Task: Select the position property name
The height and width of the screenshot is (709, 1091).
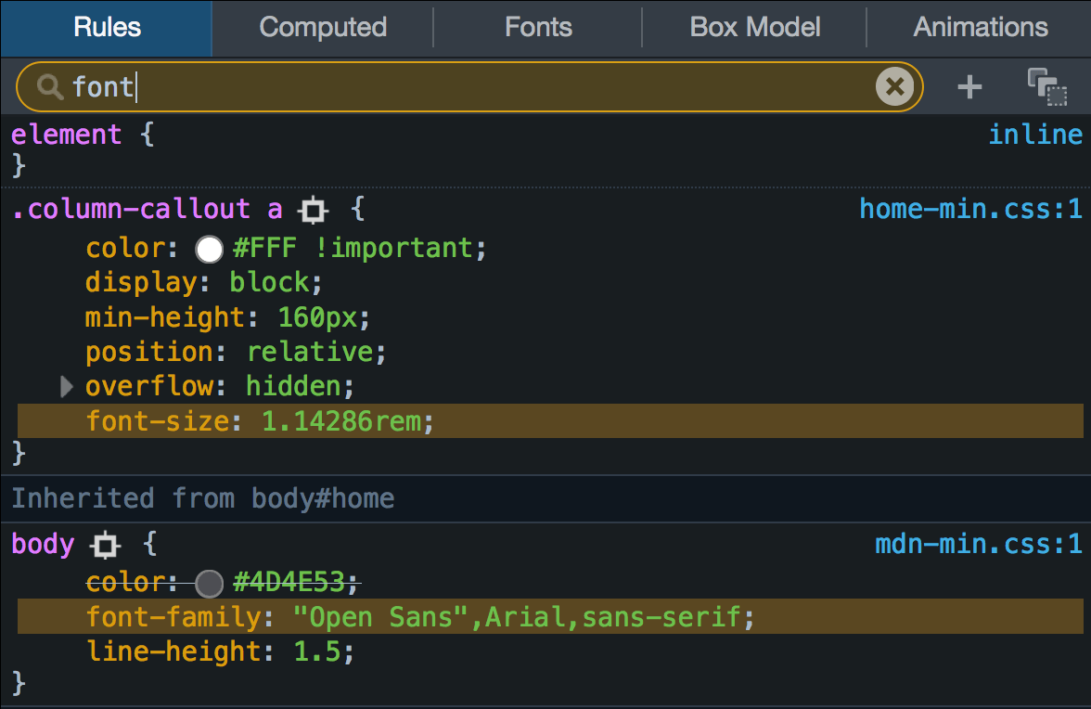Action: pyautogui.click(x=150, y=352)
